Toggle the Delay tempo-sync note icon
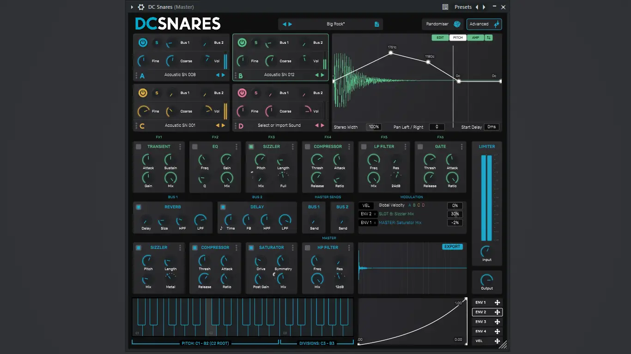The height and width of the screenshot is (354, 631). [x=221, y=228]
